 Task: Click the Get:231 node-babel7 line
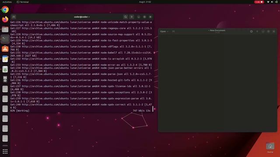[81, 54]
